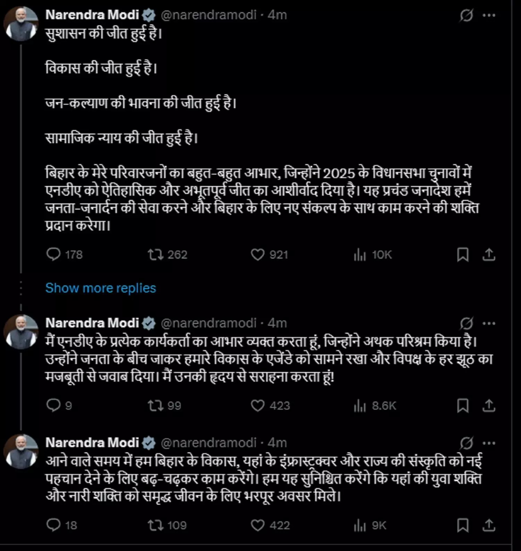Click the profile avatar of the second tweet

tap(21, 332)
